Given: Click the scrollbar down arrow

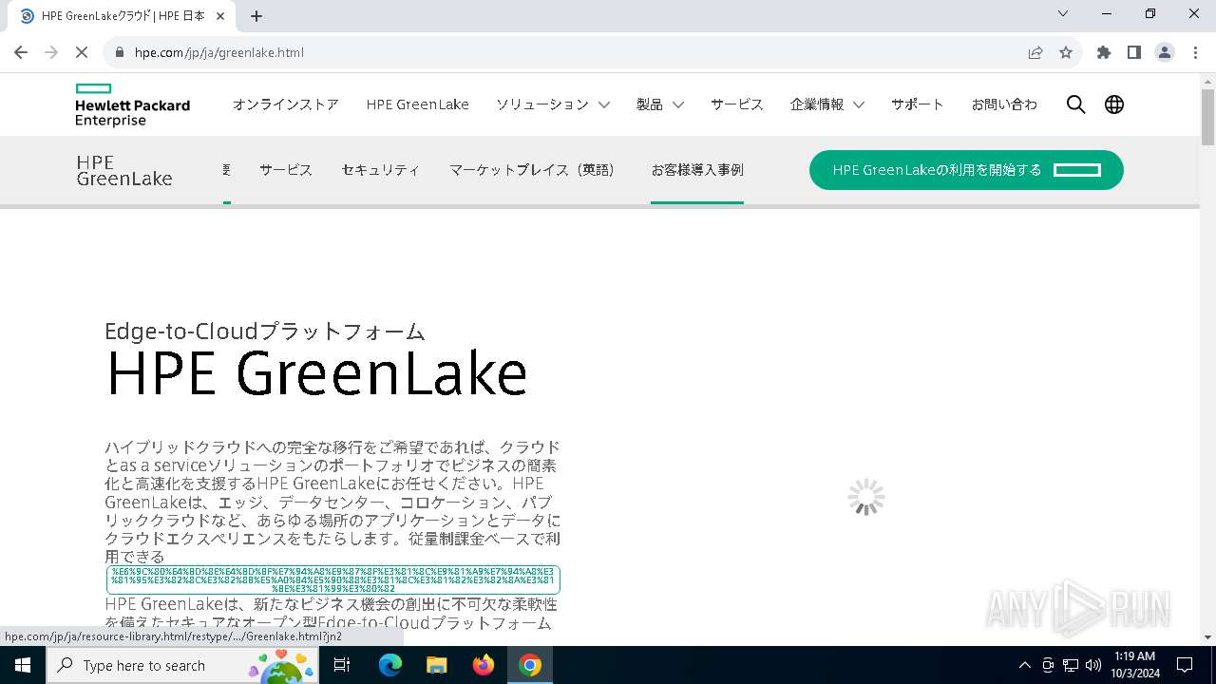Looking at the screenshot, I should (x=1207, y=637).
